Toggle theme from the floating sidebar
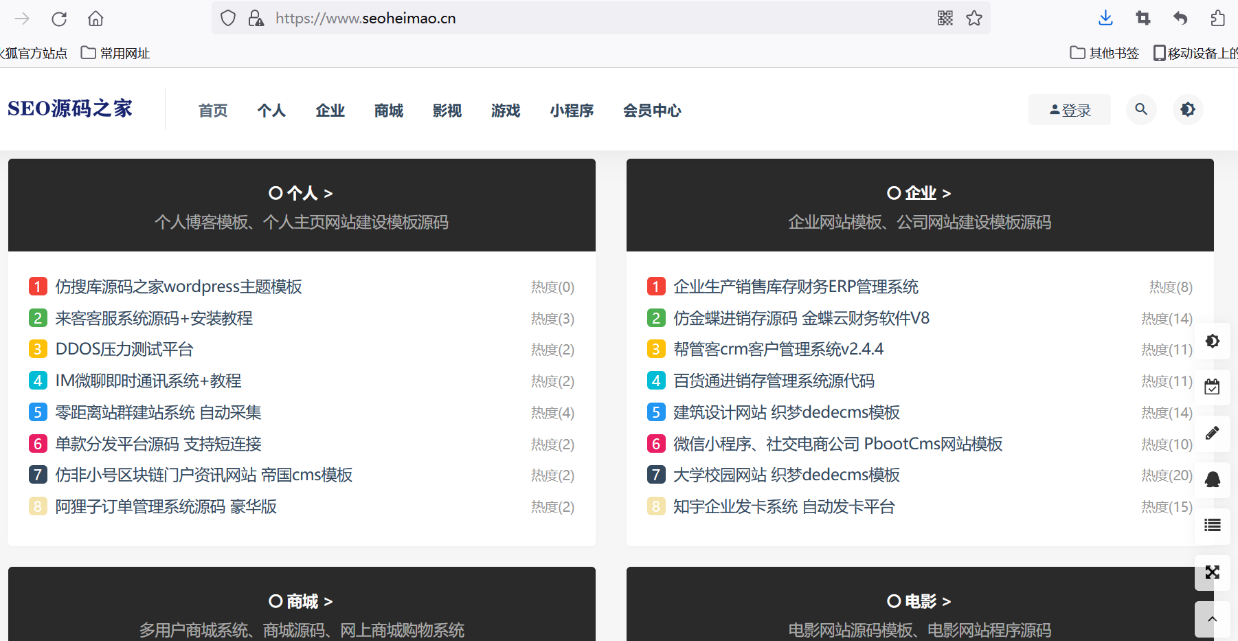This screenshot has height=641, width=1238. tap(1213, 341)
